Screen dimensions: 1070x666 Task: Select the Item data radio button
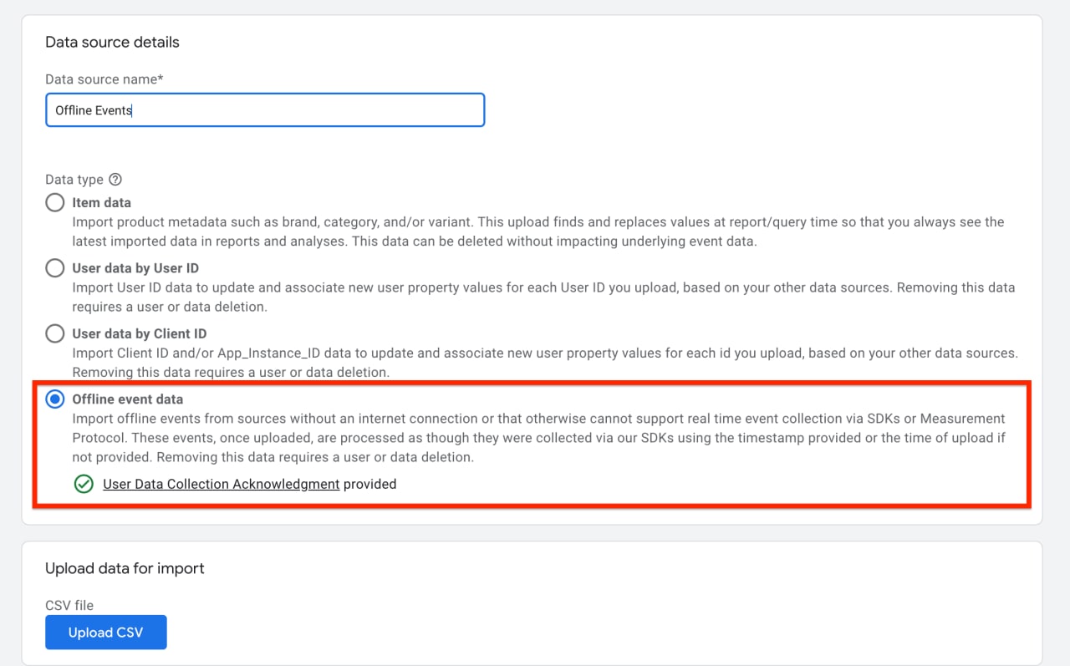pos(55,203)
